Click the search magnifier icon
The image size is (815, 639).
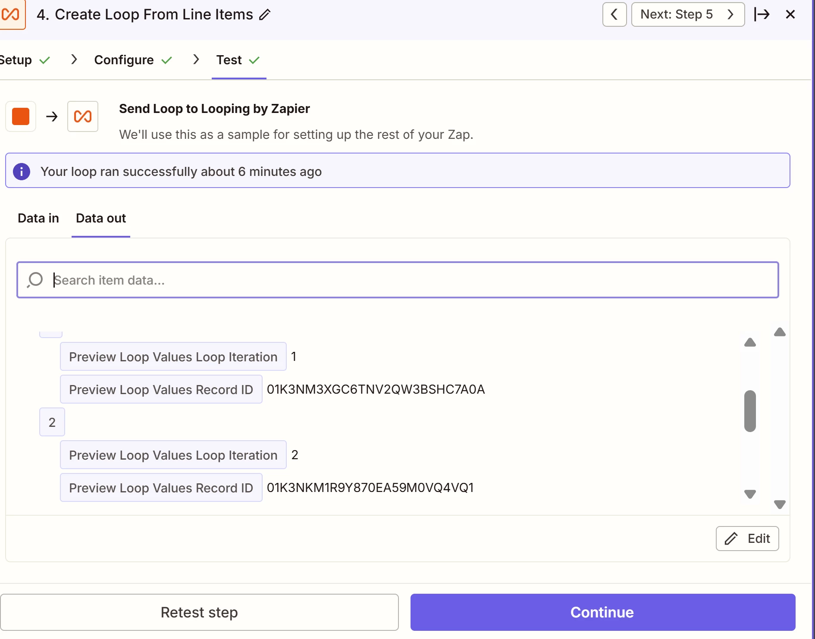click(35, 280)
